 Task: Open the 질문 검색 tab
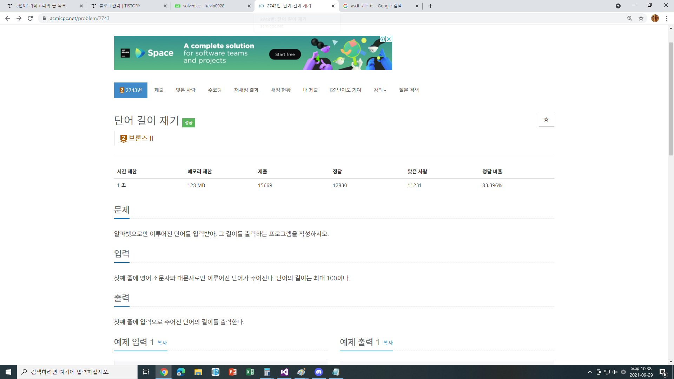tap(409, 90)
